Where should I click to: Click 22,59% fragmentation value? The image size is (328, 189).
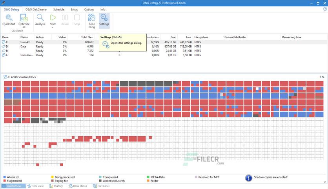tap(155, 42)
